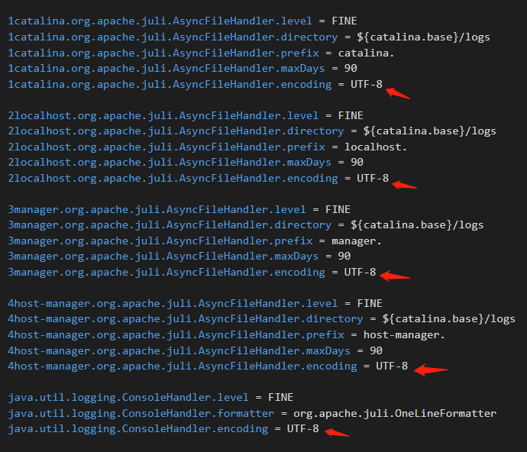This screenshot has height=452, width=527.
Task: Click the ConsoleHandler.formatter OneLineFormatter value
Action: 395,413
